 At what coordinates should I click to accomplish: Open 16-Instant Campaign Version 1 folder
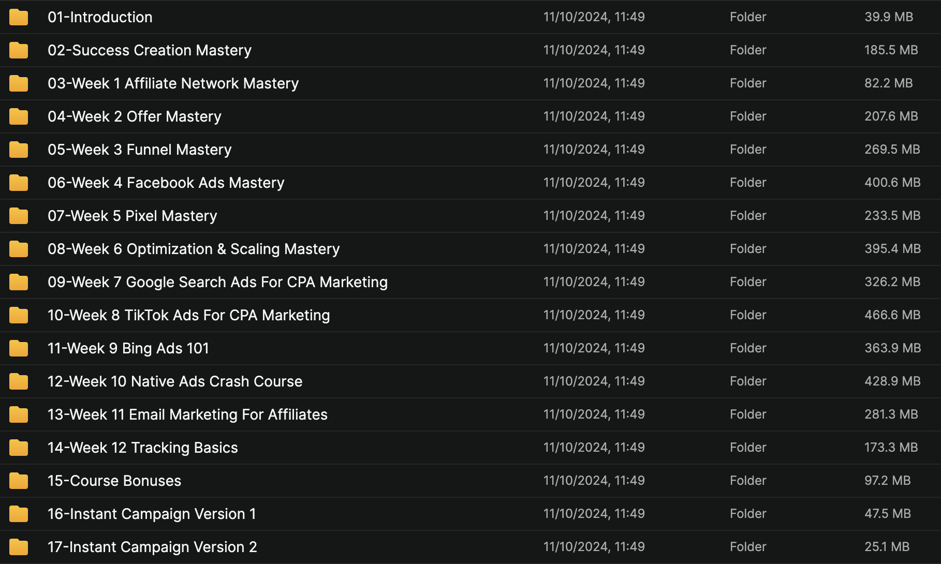(152, 514)
